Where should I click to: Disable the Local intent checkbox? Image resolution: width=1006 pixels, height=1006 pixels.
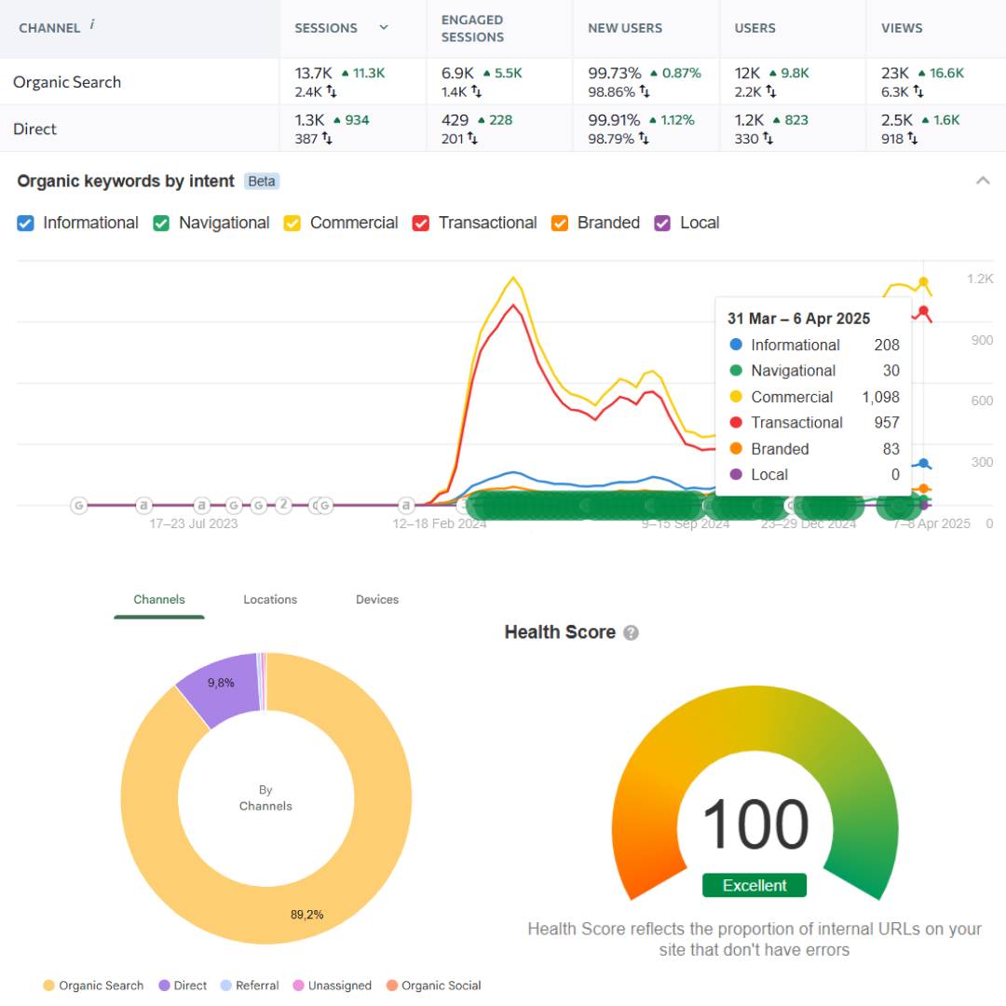662,224
